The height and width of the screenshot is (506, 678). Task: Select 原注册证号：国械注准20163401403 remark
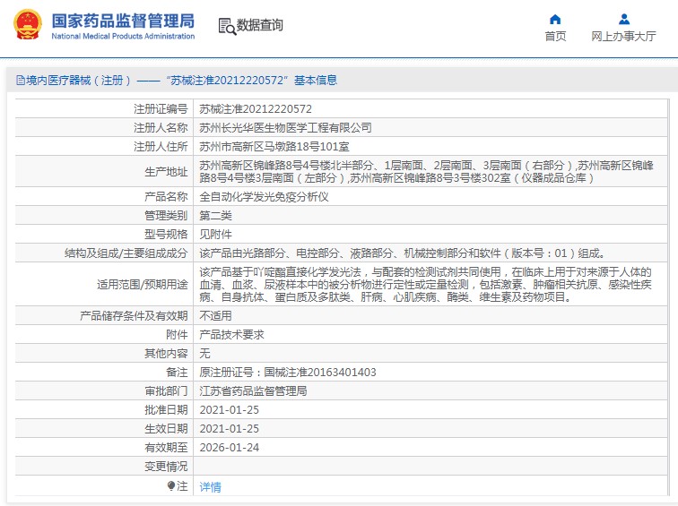(288, 373)
